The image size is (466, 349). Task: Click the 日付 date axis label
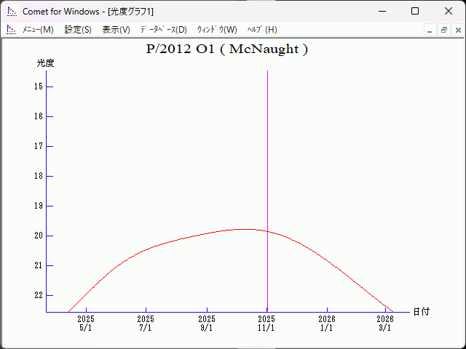pos(421,312)
